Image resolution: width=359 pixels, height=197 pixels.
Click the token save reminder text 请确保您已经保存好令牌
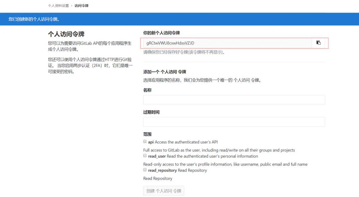point(184,52)
